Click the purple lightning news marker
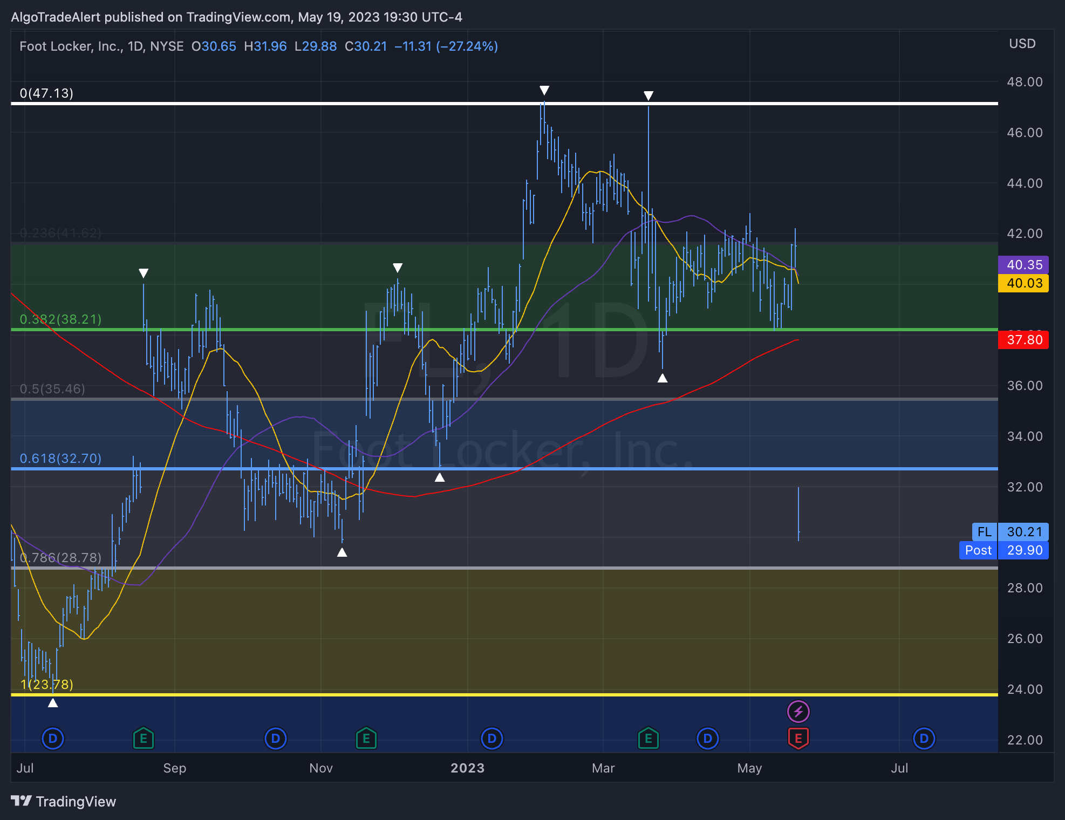The image size is (1065, 820). click(x=798, y=712)
